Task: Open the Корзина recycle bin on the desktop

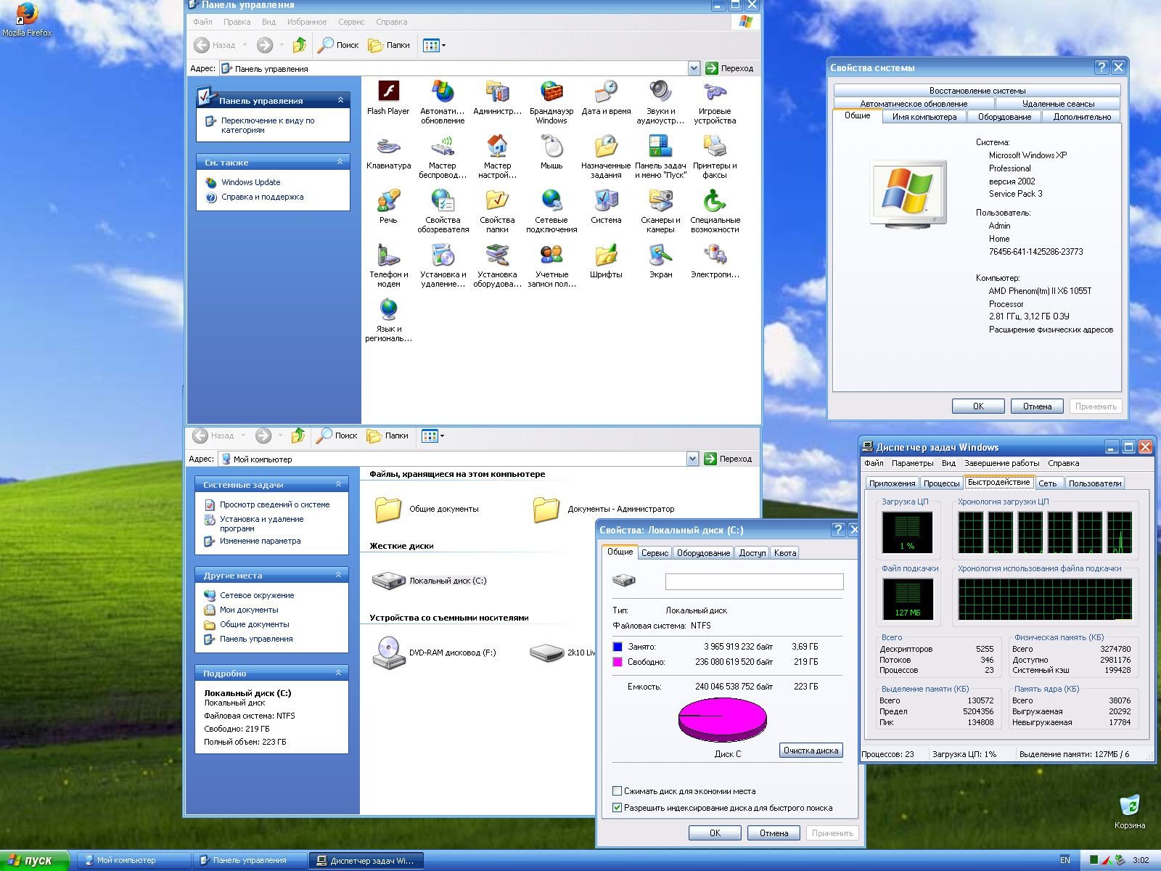Action: tap(1130, 806)
